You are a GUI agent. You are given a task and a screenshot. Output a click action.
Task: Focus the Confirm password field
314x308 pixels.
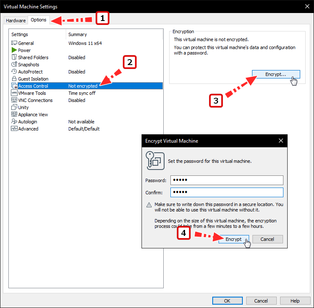click(x=226, y=193)
